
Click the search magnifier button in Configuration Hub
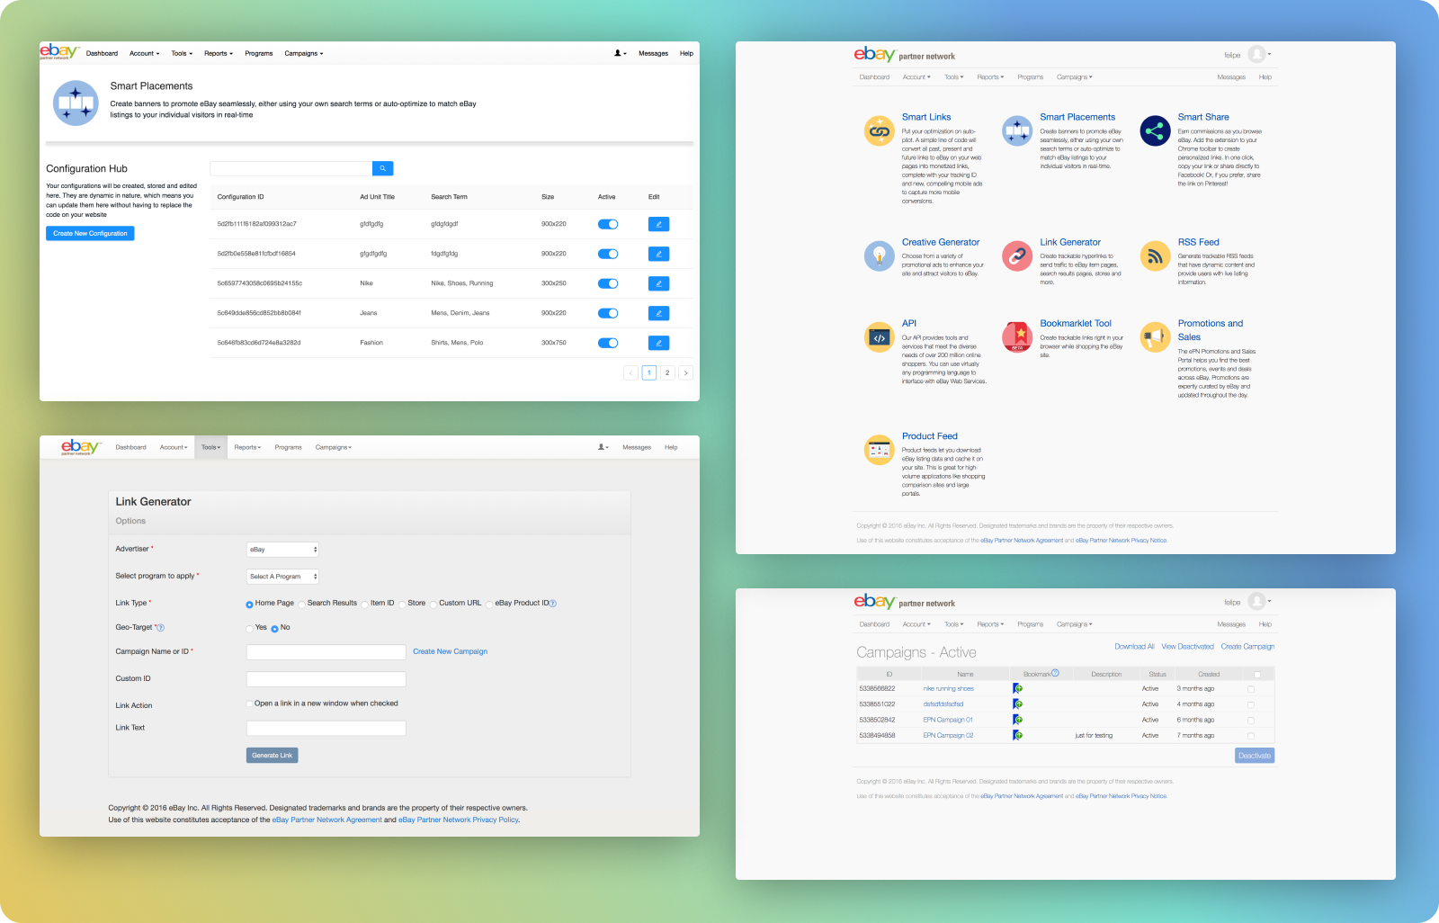pyautogui.click(x=382, y=168)
